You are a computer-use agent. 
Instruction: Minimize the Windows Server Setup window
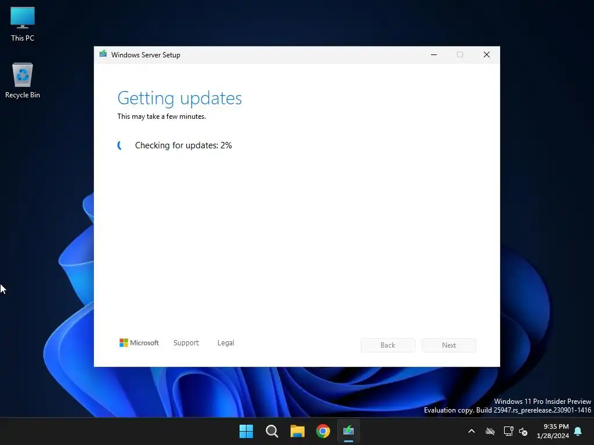point(434,55)
